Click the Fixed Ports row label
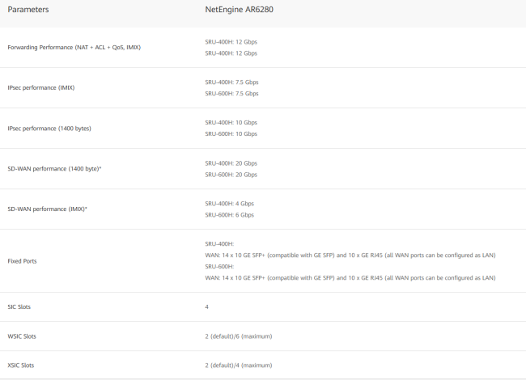Image resolution: width=526 pixels, height=380 pixels. click(22, 261)
